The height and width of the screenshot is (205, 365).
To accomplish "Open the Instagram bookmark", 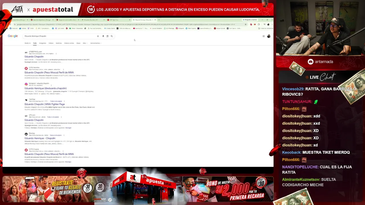I will pos(180,28).
